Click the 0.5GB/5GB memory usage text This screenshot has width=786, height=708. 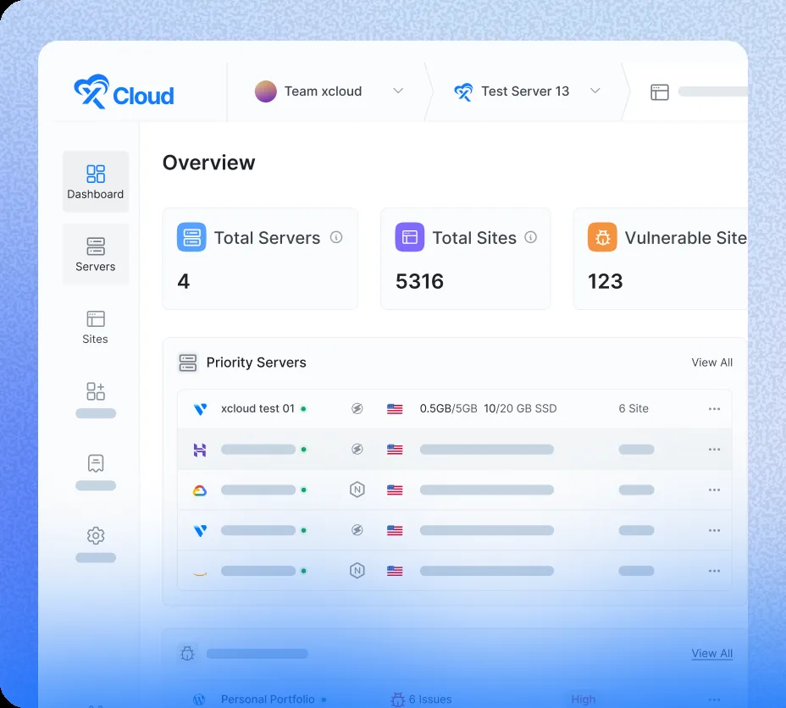tap(448, 408)
